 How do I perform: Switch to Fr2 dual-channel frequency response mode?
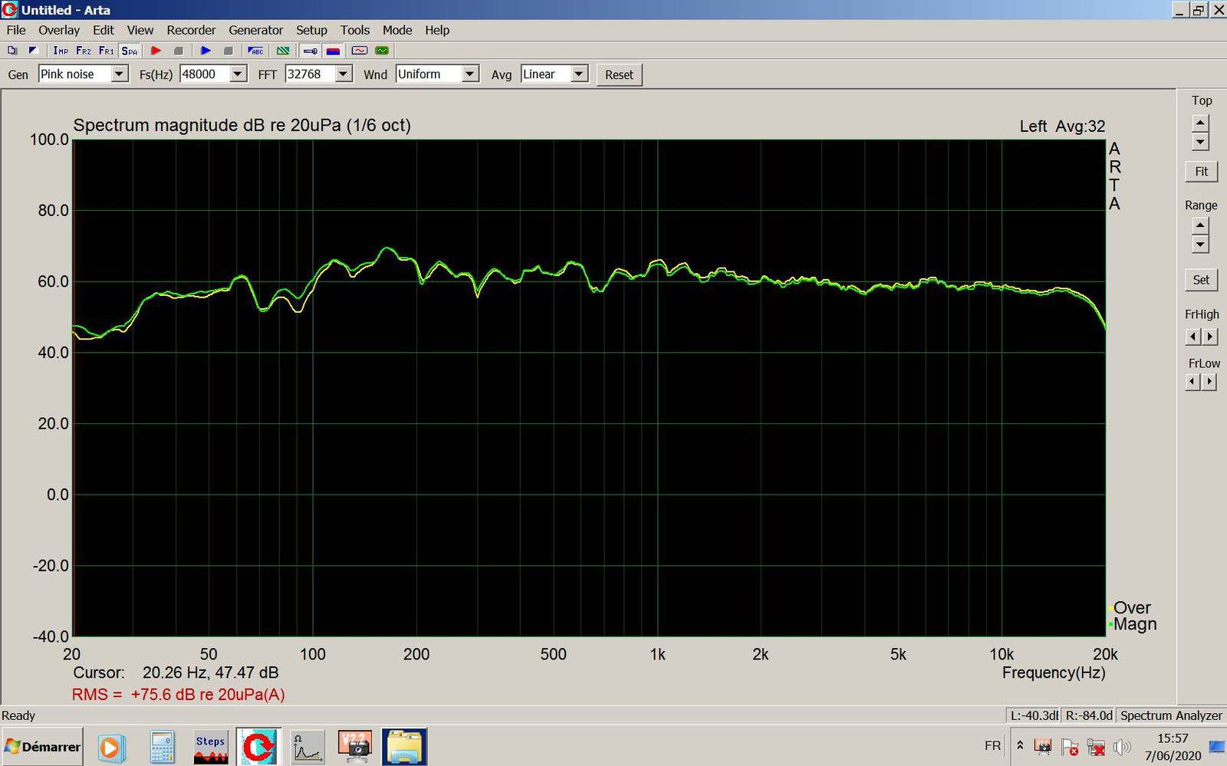pos(84,51)
